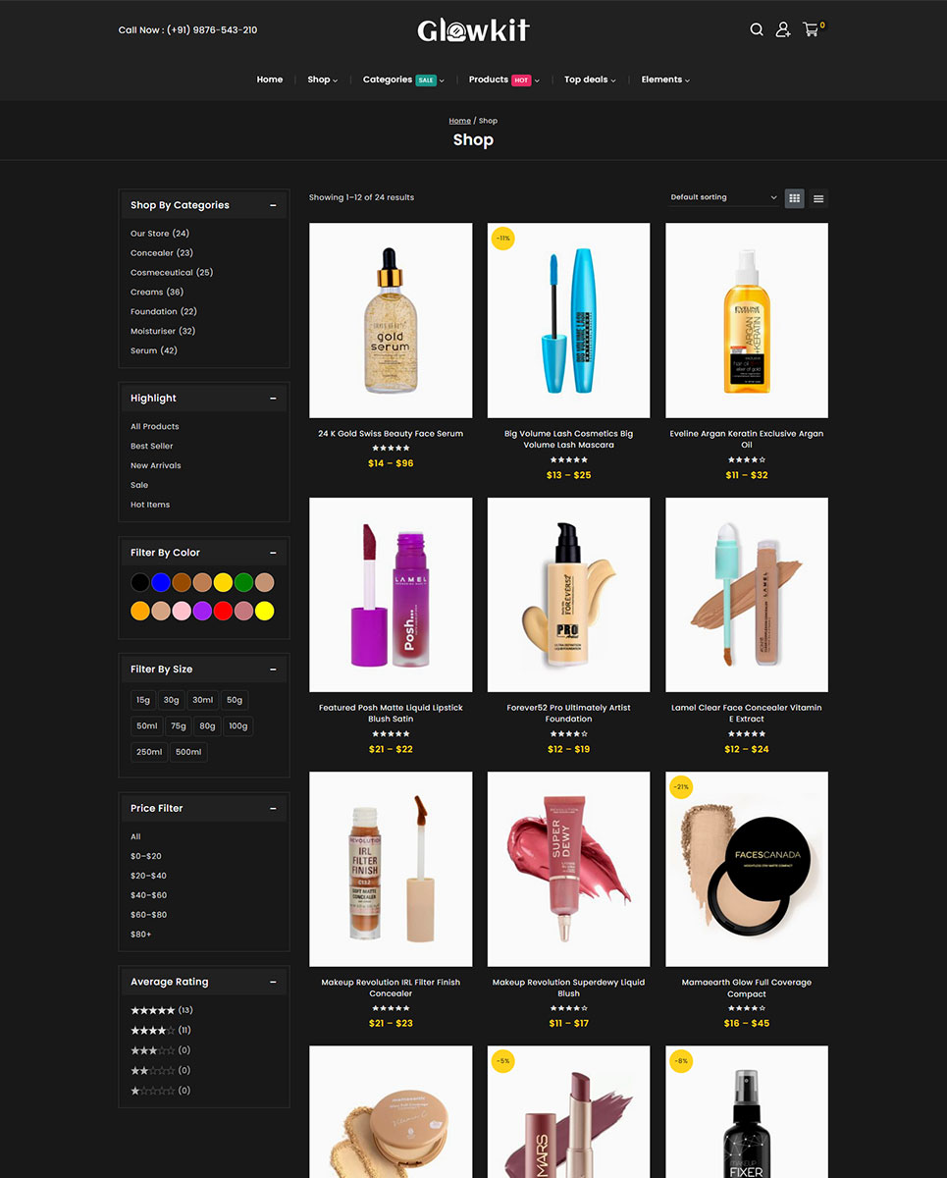This screenshot has width=947, height=1178.
Task: Open the search icon in header
Action: [x=757, y=29]
